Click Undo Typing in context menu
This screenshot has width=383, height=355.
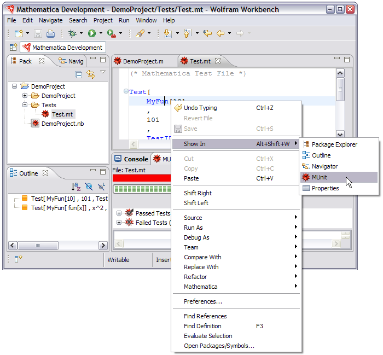pos(236,108)
